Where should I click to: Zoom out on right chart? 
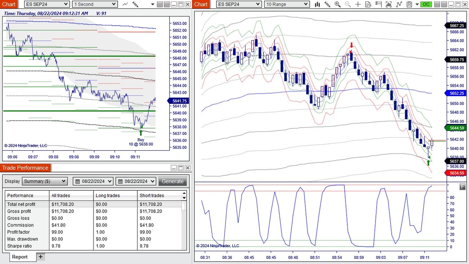pos(348,4)
